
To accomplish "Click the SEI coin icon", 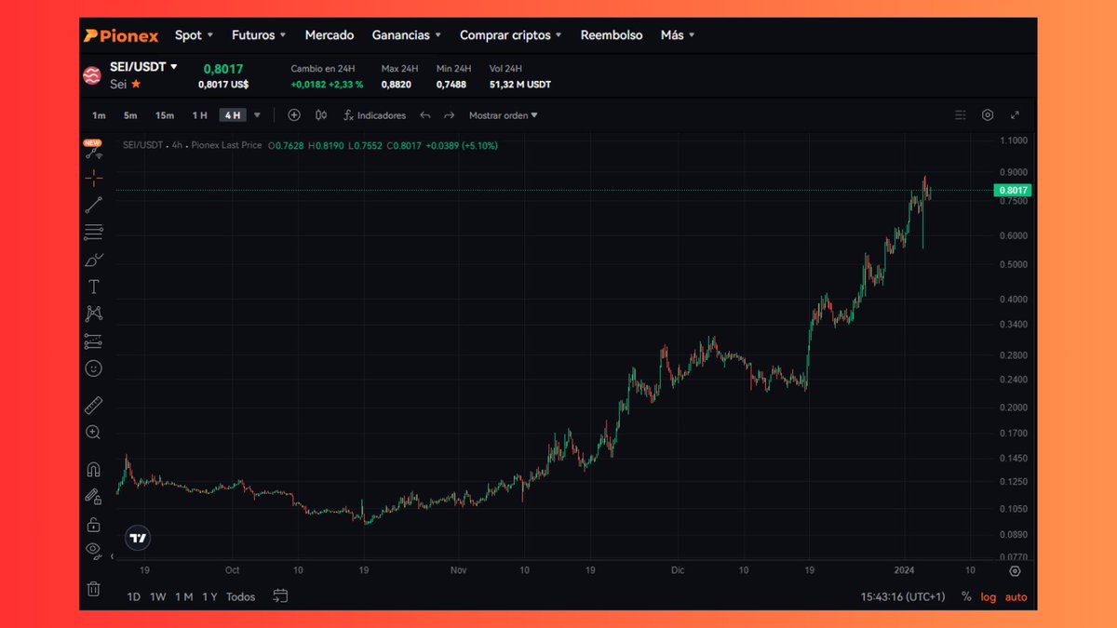I will click(92, 76).
